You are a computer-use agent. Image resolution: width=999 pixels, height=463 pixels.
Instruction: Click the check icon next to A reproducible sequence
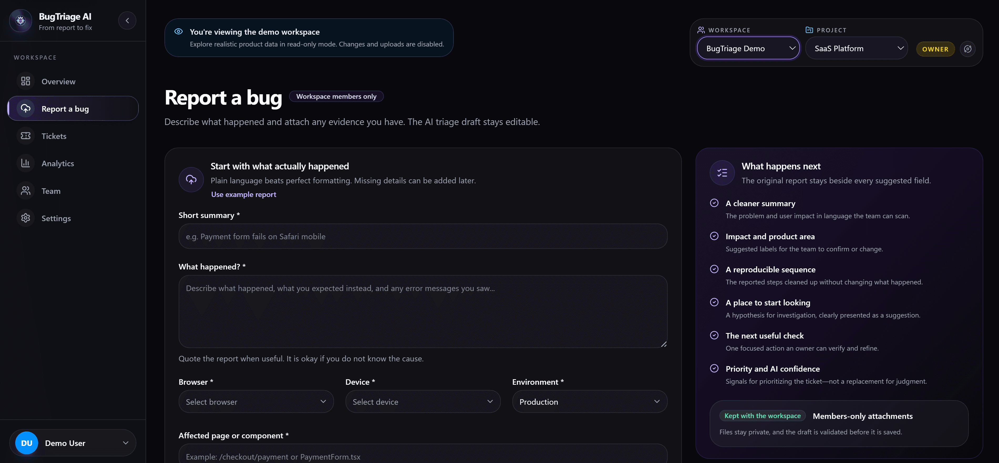coord(714,269)
